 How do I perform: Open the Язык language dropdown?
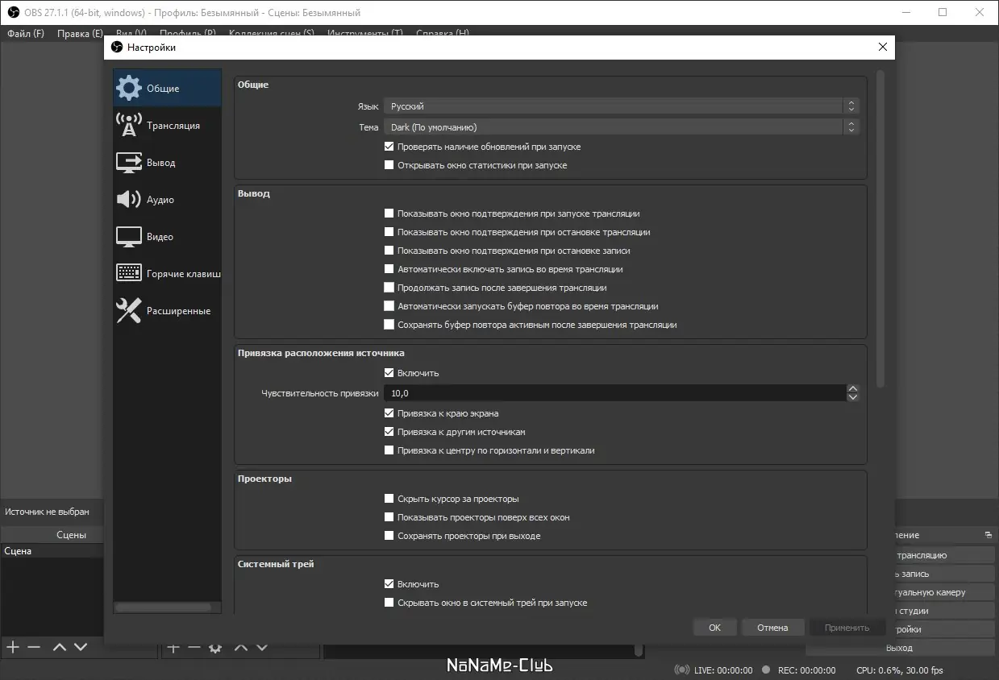[x=622, y=106]
